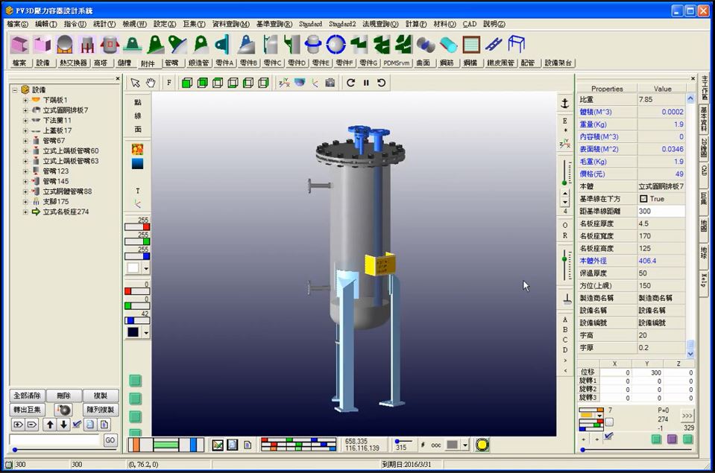Click the gray sphere head icon
This screenshot has width=715, height=473.
65,45
